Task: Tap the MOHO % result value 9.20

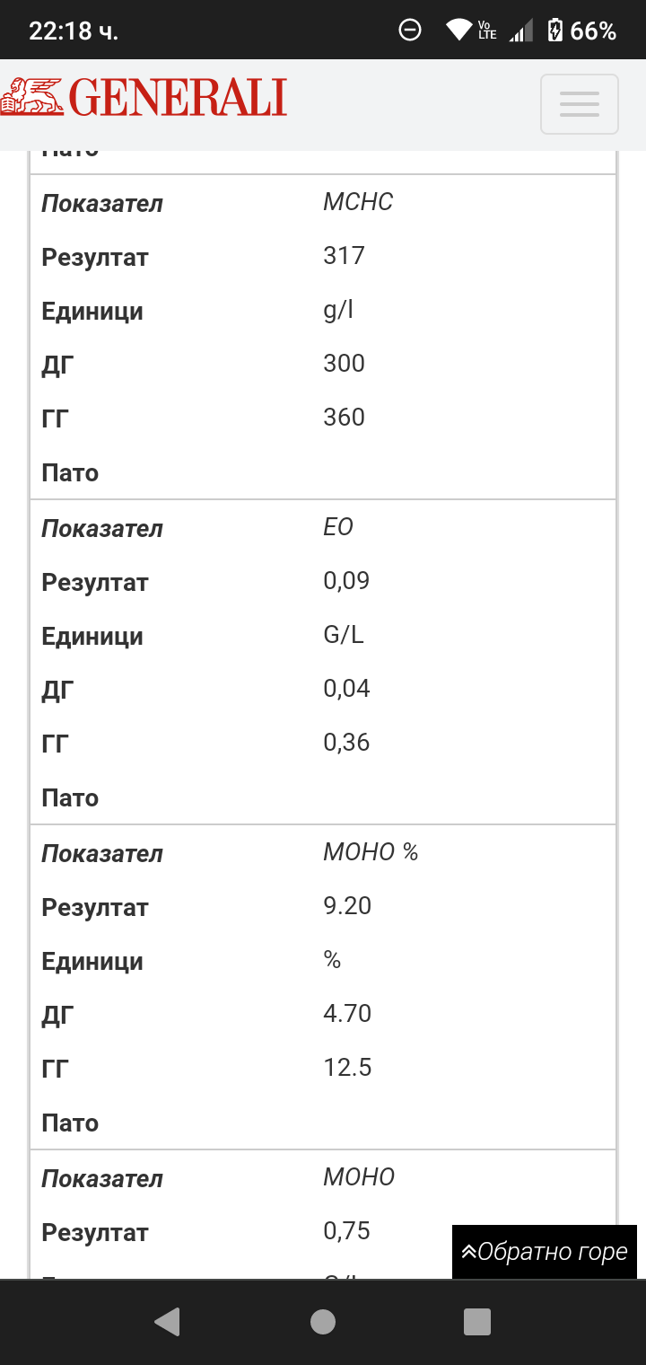Action: click(x=347, y=906)
